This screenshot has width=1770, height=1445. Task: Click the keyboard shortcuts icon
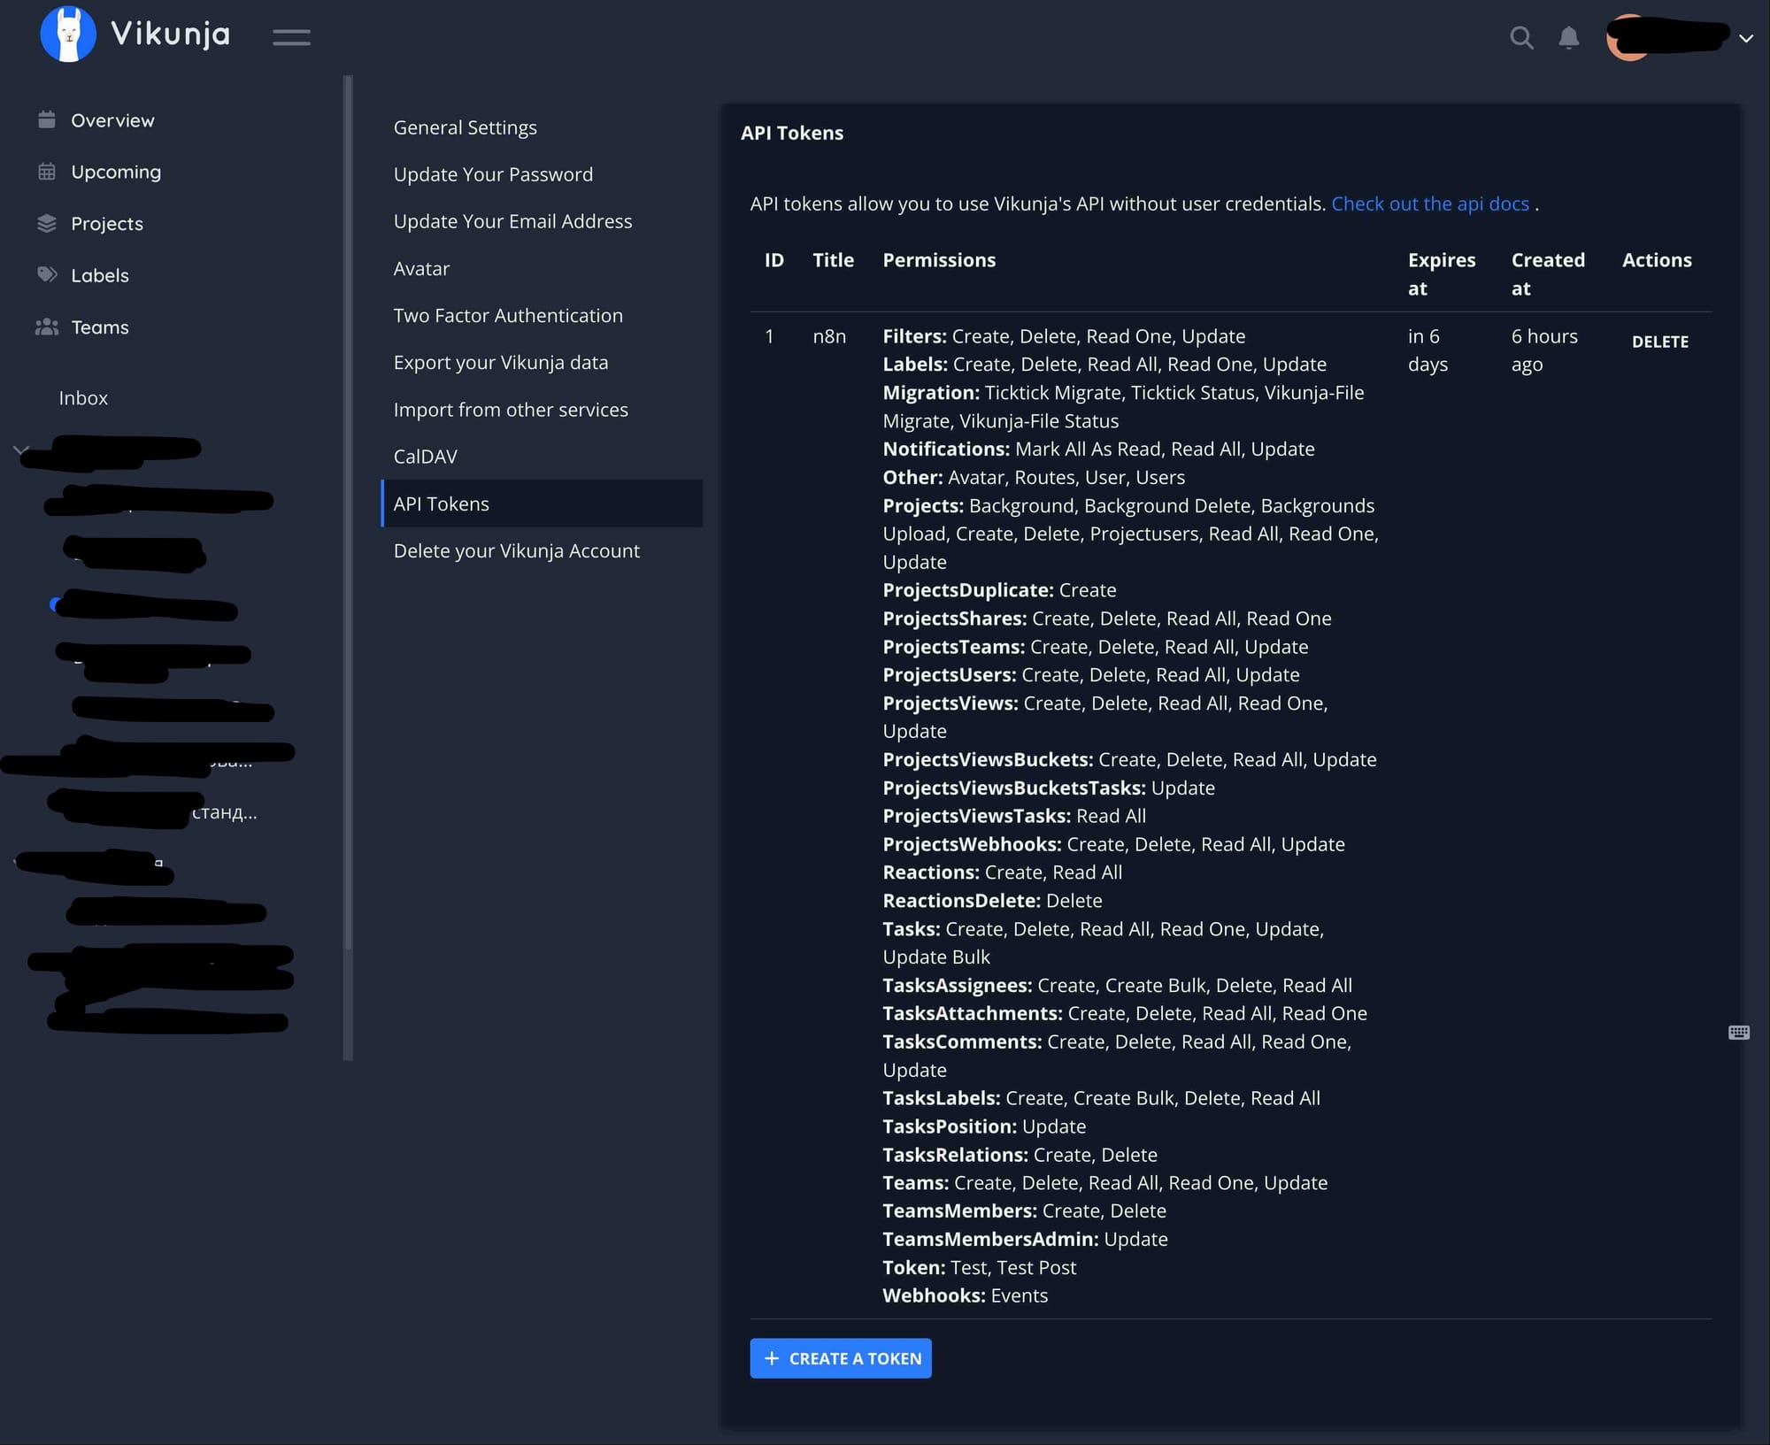[x=1738, y=1032]
